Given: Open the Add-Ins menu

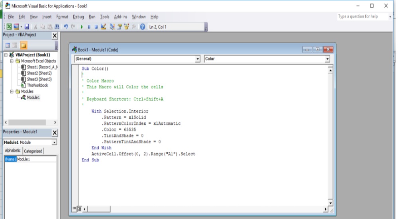Looking at the screenshot, I should point(121,17).
